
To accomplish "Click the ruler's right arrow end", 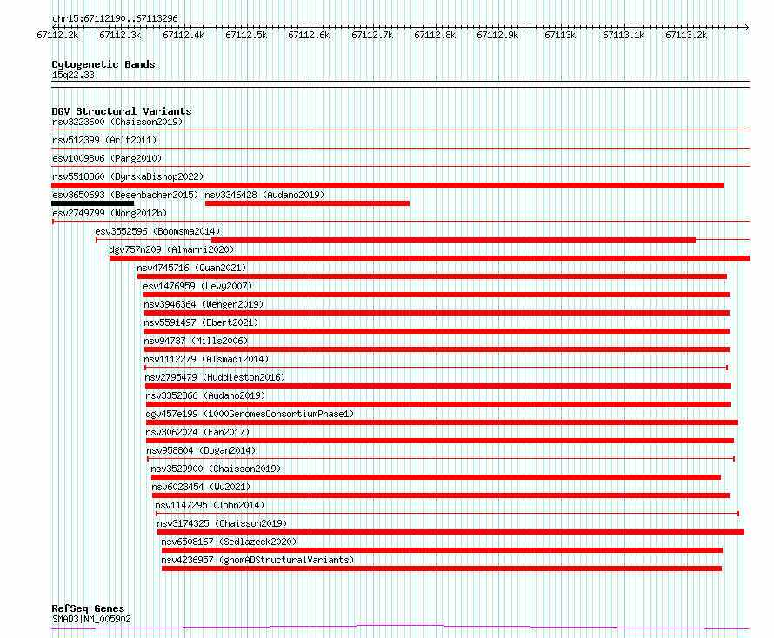I will point(746,27).
